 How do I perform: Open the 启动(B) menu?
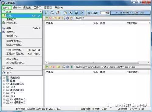click(27, 8)
